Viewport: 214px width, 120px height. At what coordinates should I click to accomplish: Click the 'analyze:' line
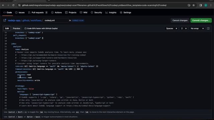(17, 47)
